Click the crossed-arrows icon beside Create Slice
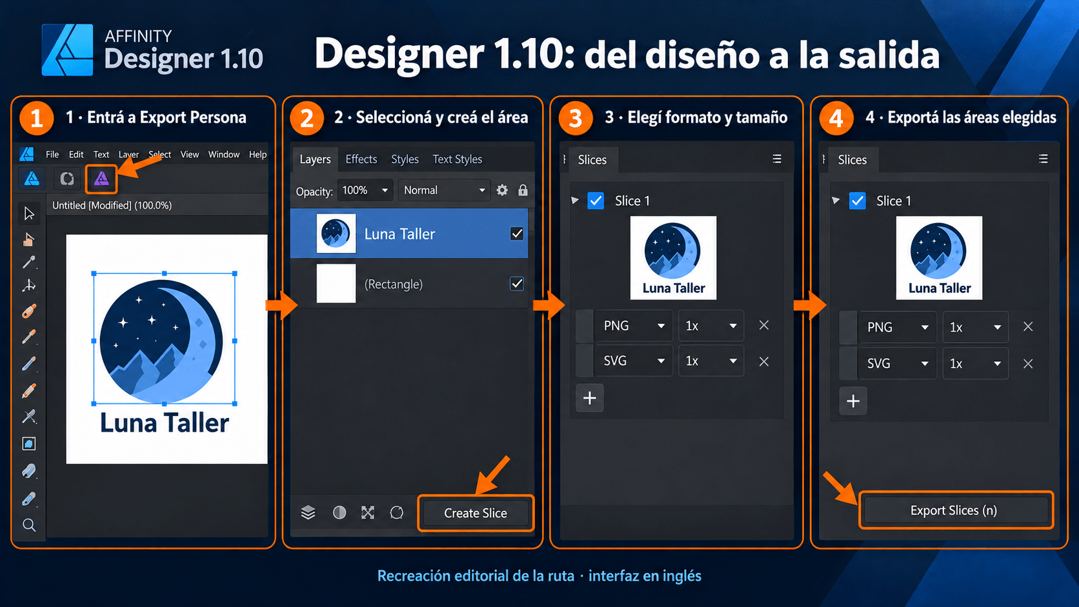The image size is (1079, 607). 368,513
